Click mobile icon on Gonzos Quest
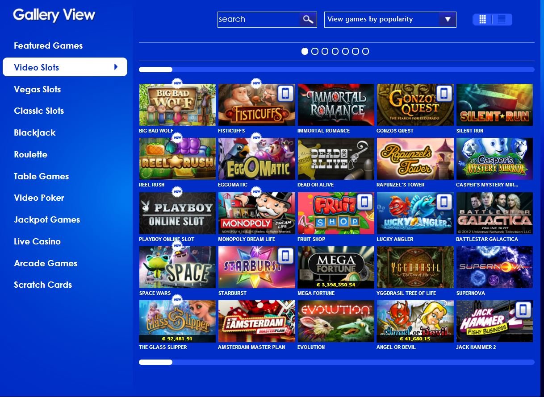This screenshot has width=544, height=397. point(444,94)
